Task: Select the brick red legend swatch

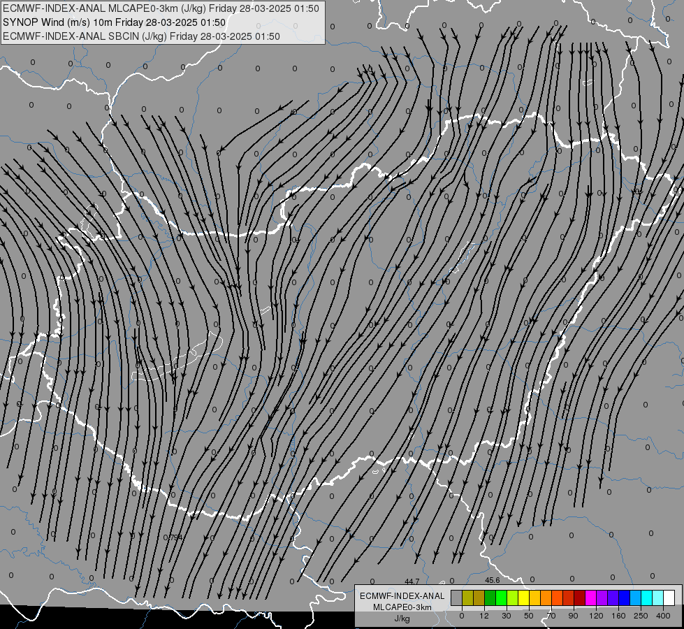Action: pos(569,598)
